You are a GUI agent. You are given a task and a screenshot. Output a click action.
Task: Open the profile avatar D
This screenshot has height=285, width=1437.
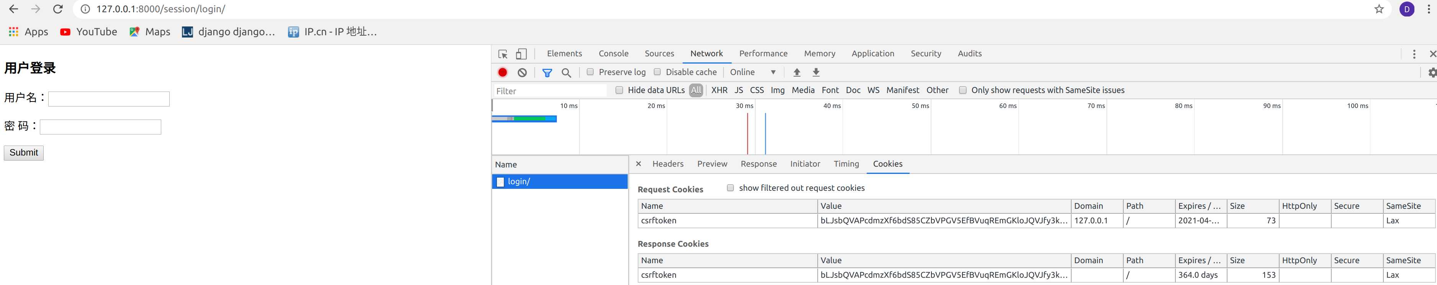pyautogui.click(x=1407, y=9)
